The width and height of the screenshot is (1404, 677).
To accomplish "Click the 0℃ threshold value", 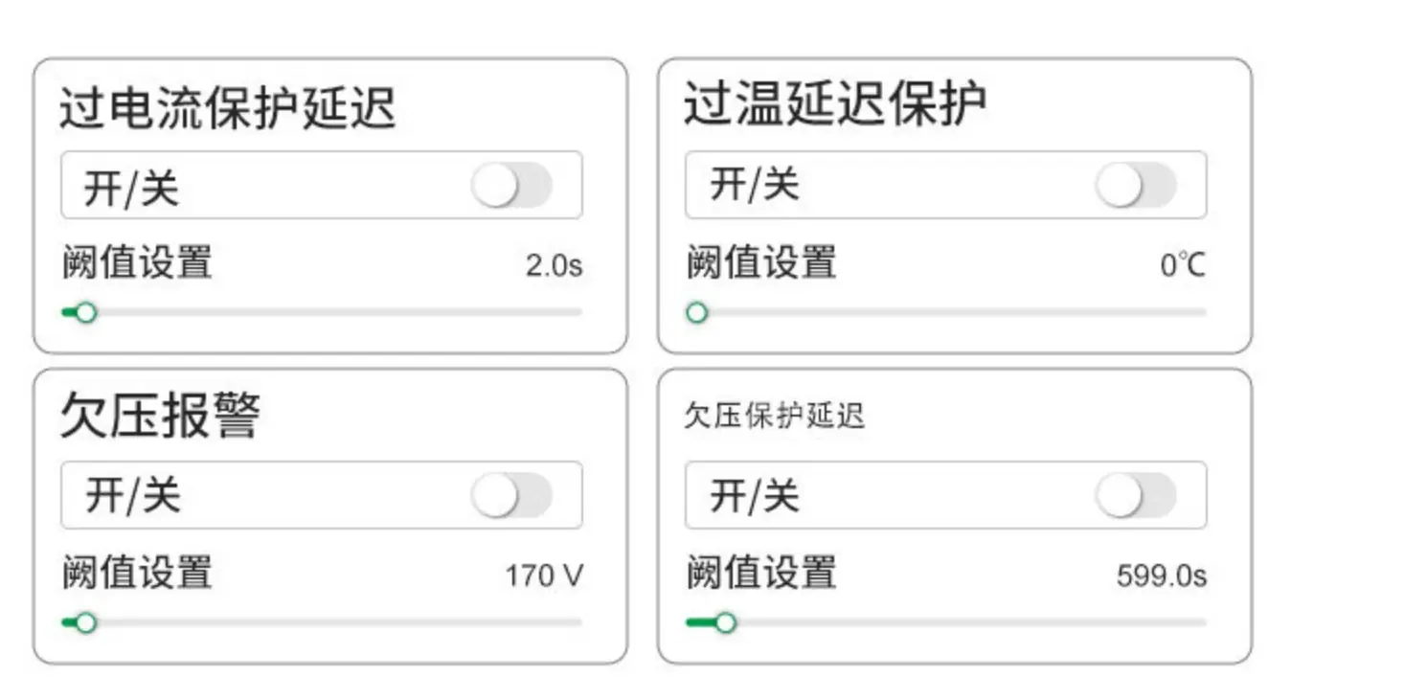I will (1182, 265).
